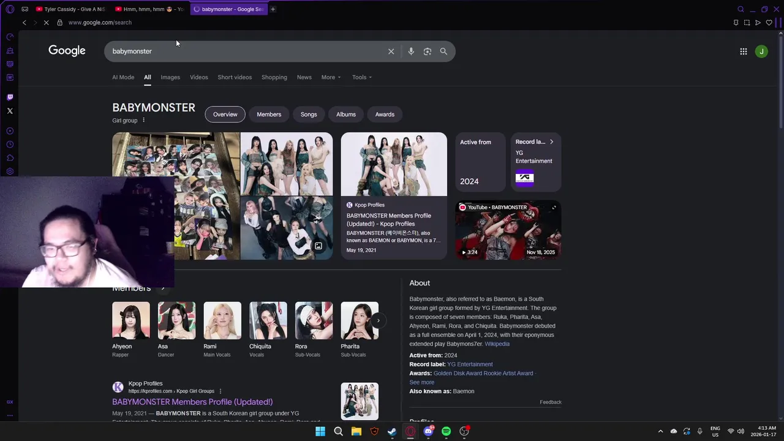This screenshot has height=441, width=784.
Task: Open a new browser tab
Action: (273, 9)
